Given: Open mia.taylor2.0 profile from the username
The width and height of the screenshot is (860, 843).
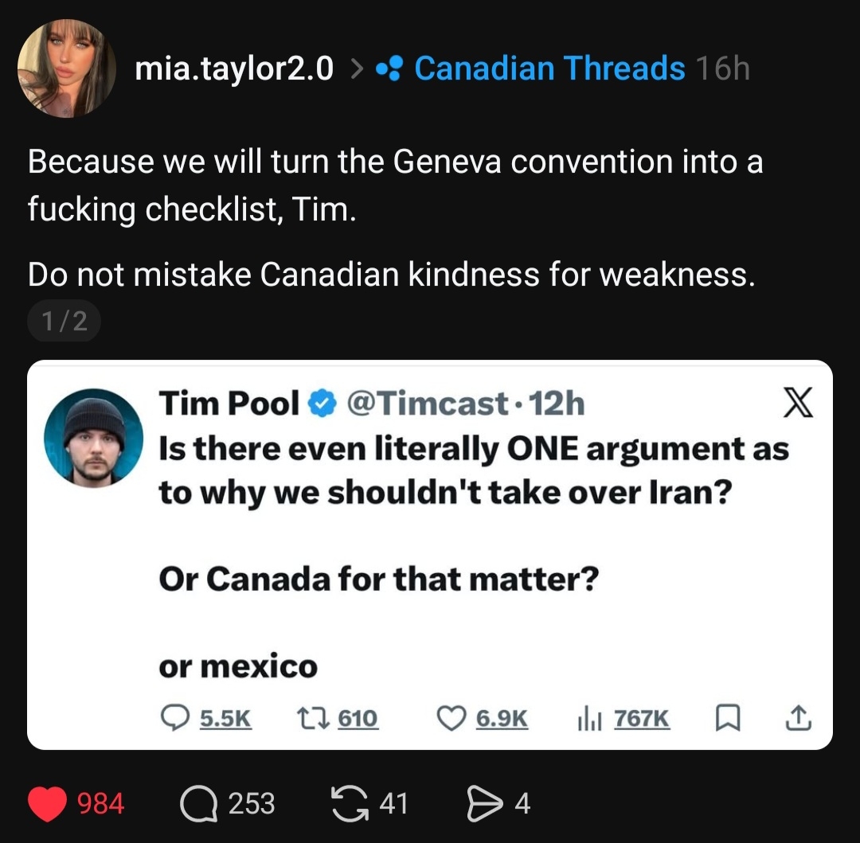Looking at the screenshot, I should (234, 69).
